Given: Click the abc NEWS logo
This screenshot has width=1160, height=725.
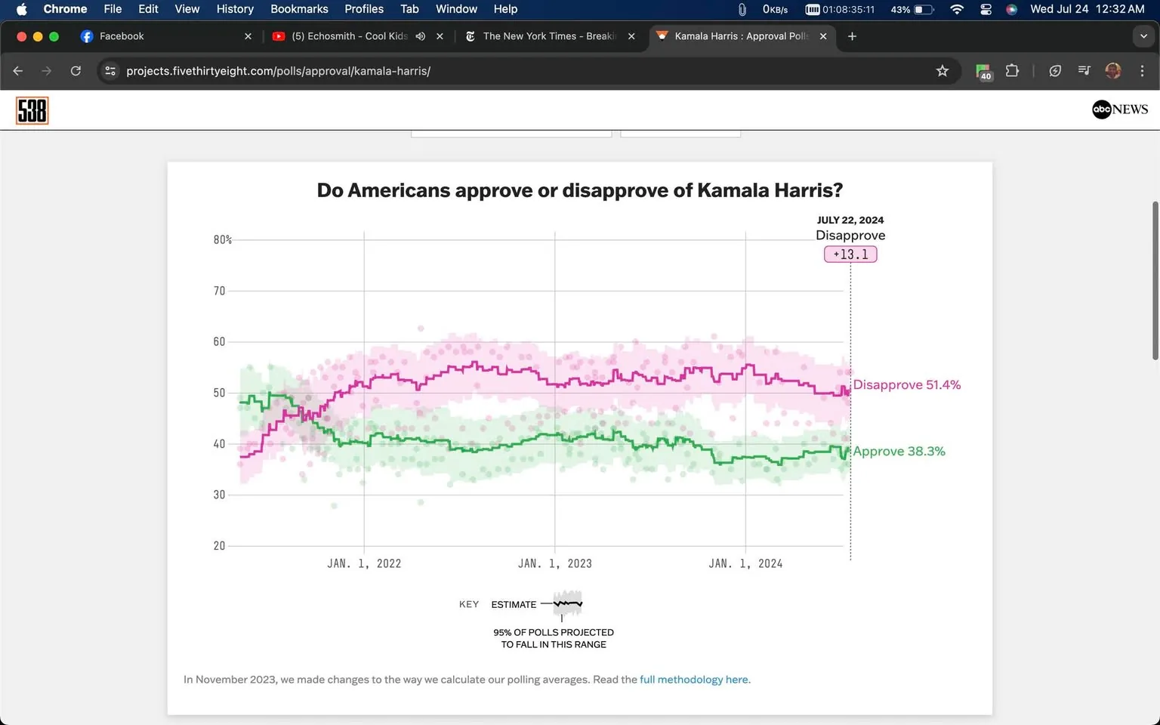Looking at the screenshot, I should click(x=1119, y=110).
